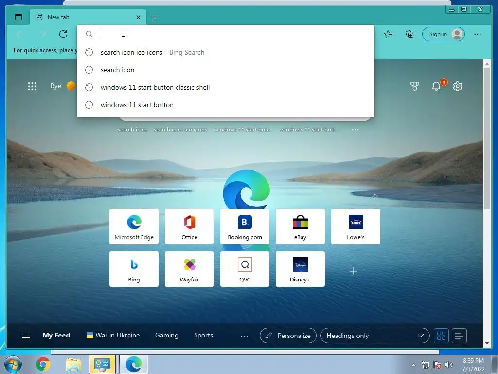The image size is (498, 374).
Task: Switch to the Sports feed tab
Action: [204, 335]
